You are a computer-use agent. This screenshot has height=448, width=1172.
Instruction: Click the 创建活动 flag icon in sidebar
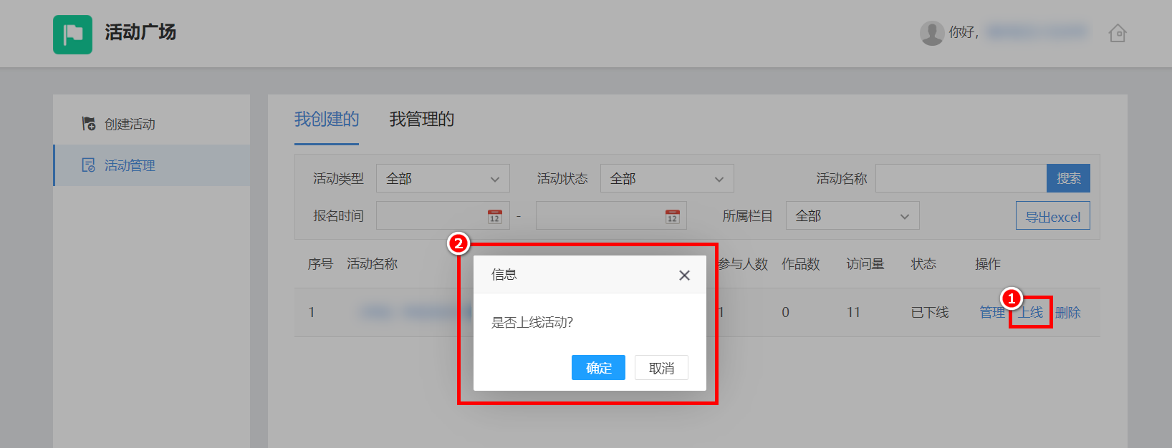click(x=88, y=124)
